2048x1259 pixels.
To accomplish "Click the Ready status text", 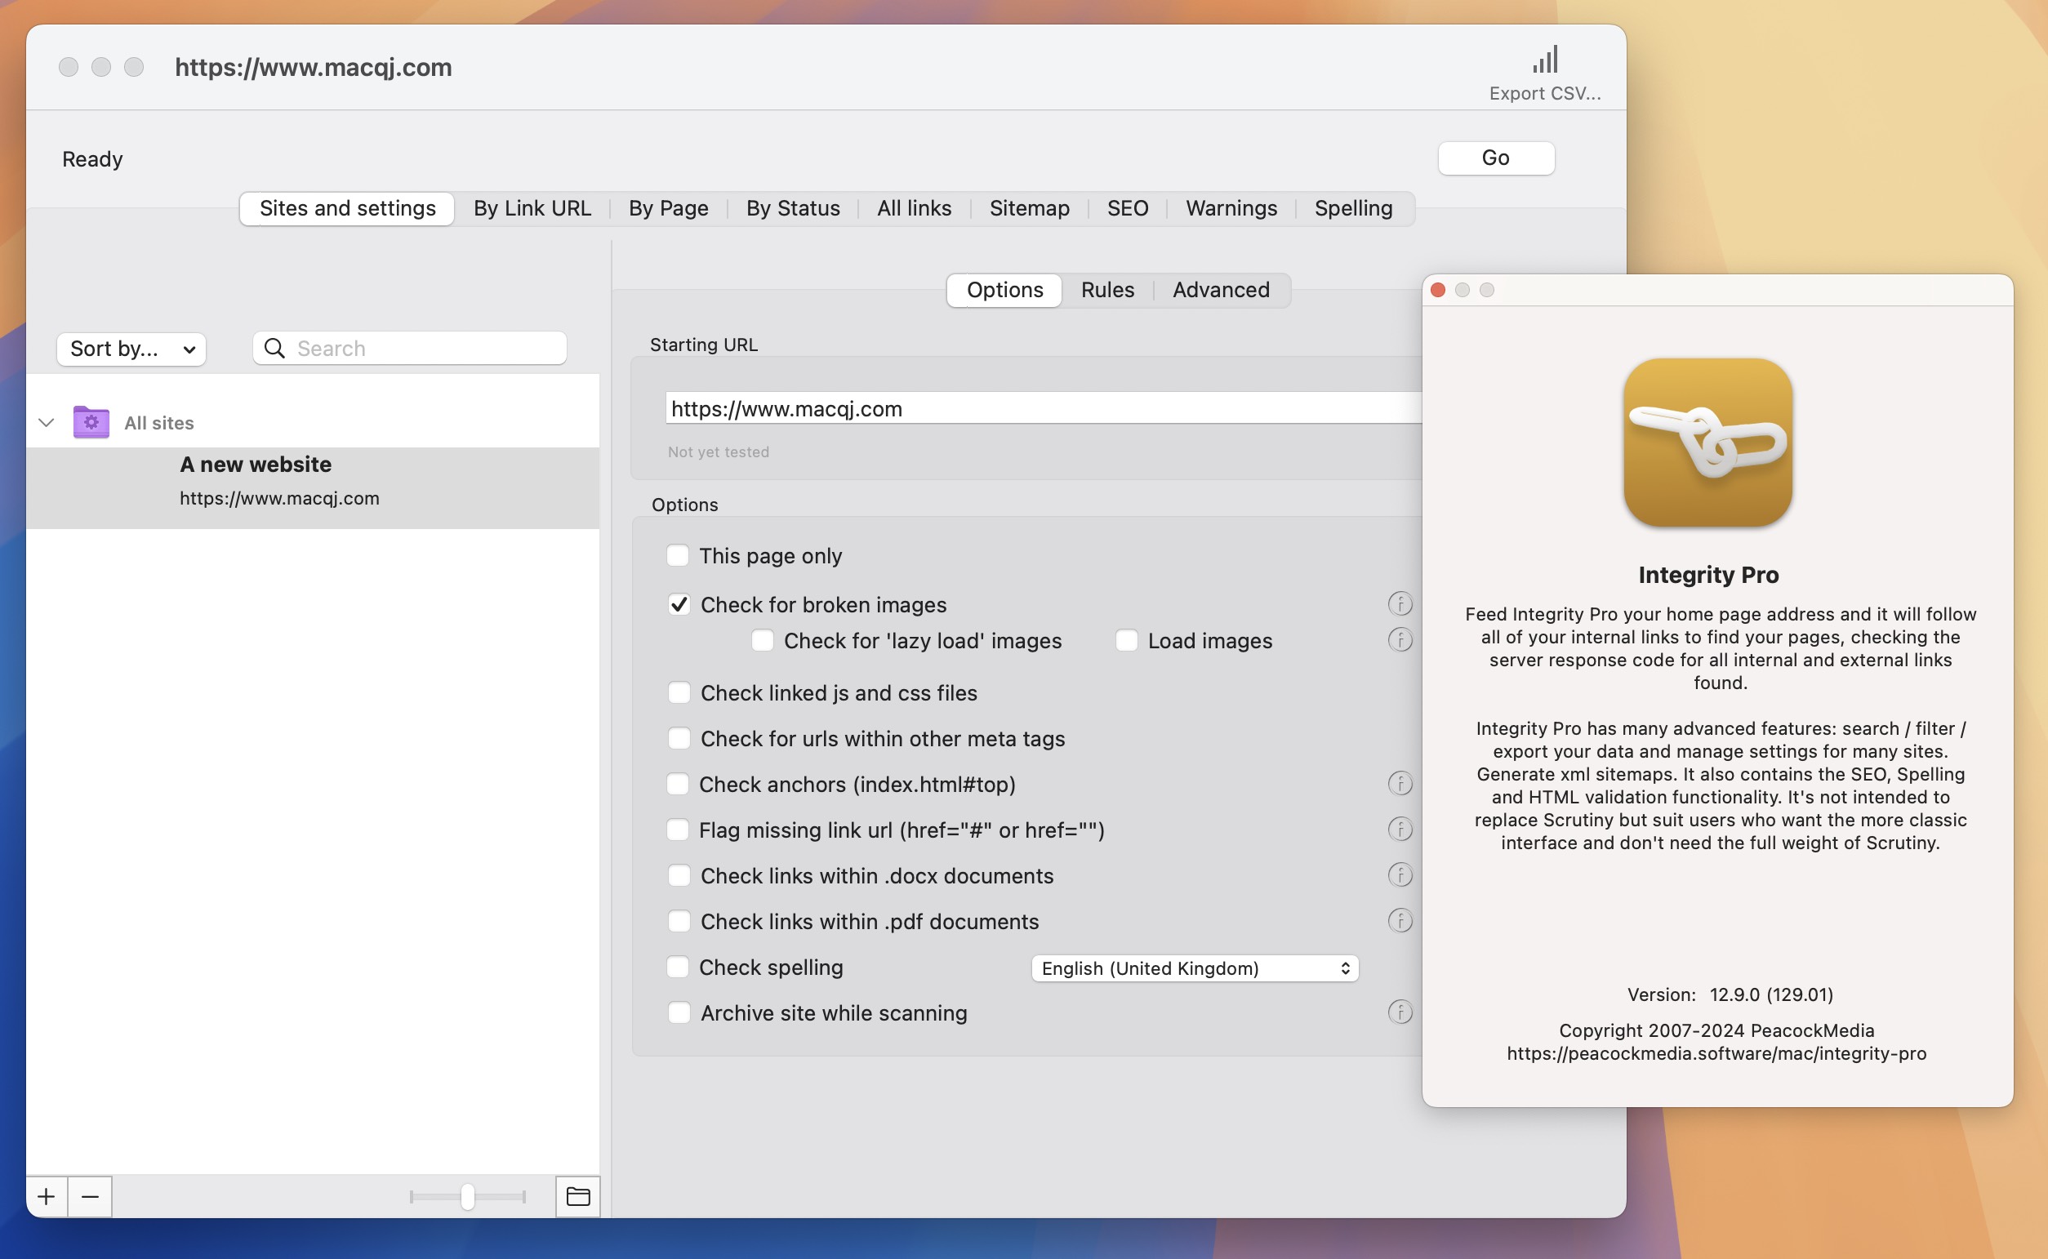I will pyautogui.click(x=92, y=159).
